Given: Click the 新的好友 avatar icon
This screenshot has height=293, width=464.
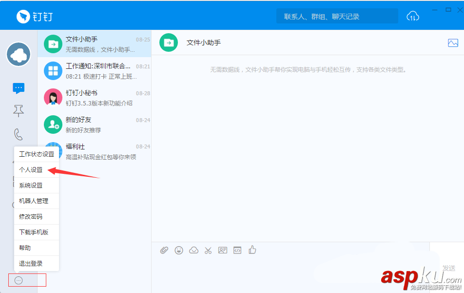Looking at the screenshot, I should point(53,125).
